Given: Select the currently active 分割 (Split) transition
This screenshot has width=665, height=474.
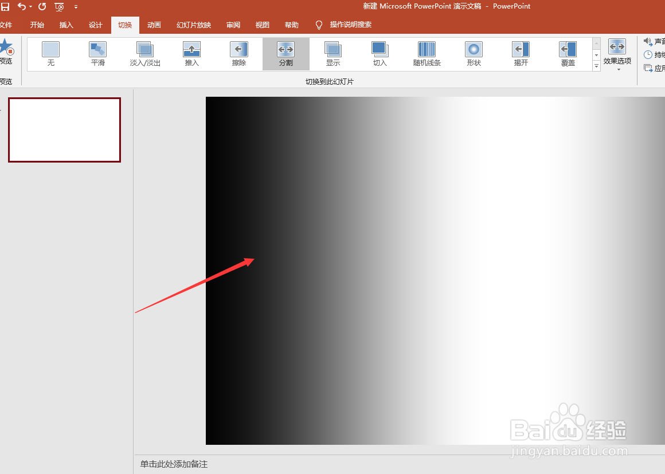Looking at the screenshot, I should (285, 54).
